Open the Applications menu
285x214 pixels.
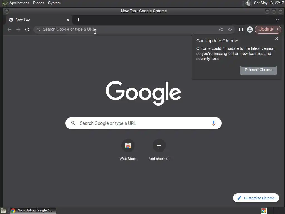pos(19,3)
